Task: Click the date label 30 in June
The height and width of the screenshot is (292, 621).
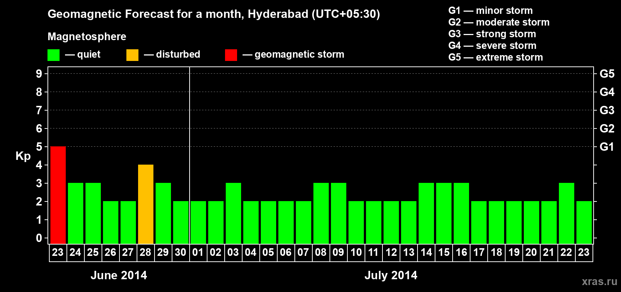Action: 180,252
